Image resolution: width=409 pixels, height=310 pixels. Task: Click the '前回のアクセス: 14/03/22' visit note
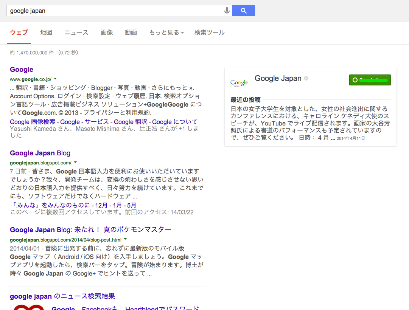pos(159,212)
